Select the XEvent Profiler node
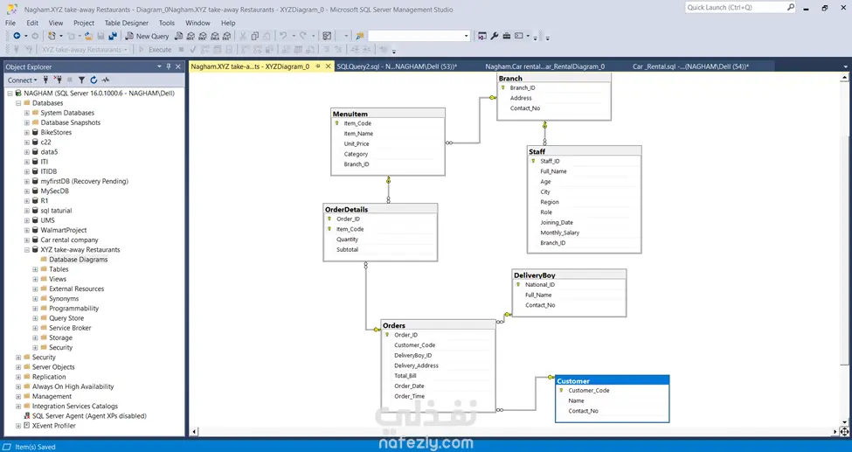 54,426
